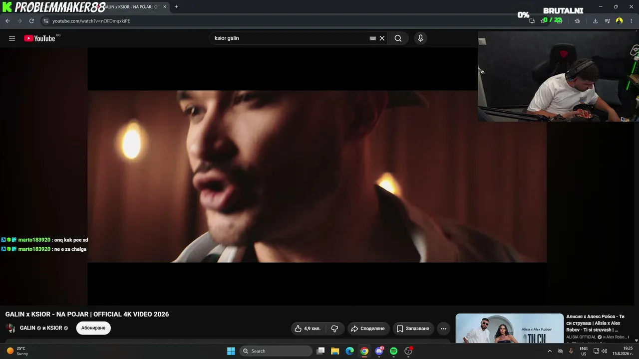Pause the playing music video

click(317, 177)
